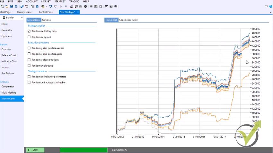Open the STRATEGY menu
This screenshot has height=153, width=273.
60,2
